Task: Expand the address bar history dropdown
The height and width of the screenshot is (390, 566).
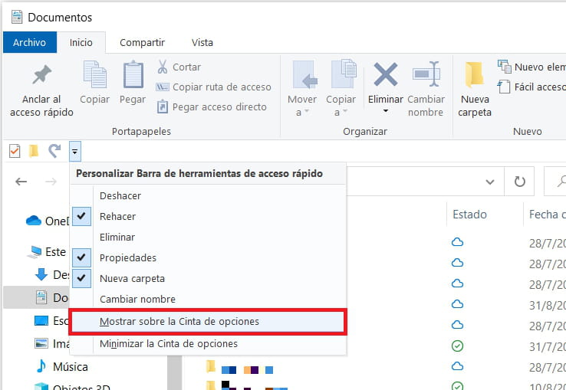Action: [x=490, y=182]
